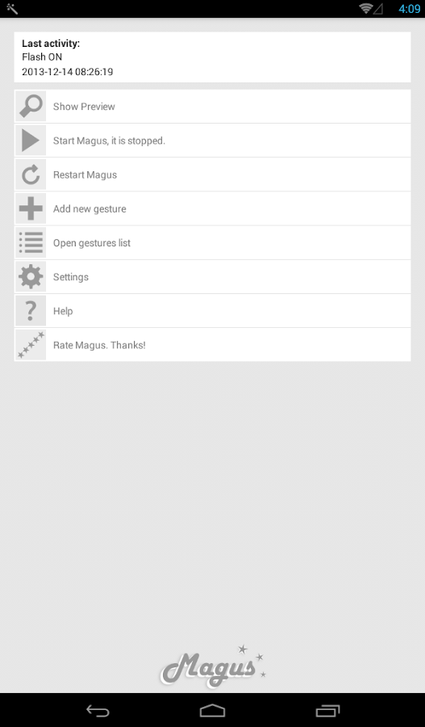Tap the Android back navigation button
The image size is (425, 727).
(98, 710)
